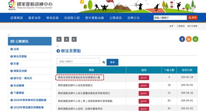Download PDF for 綜合重量訓練室使用管理規定
The height and width of the screenshot is (111, 206).
tap(144, 93)
